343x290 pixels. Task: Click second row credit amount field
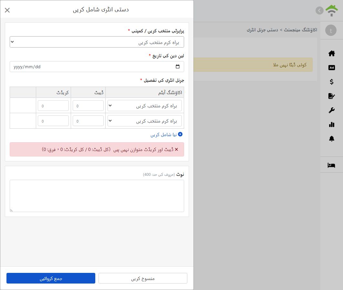(53, 121)
